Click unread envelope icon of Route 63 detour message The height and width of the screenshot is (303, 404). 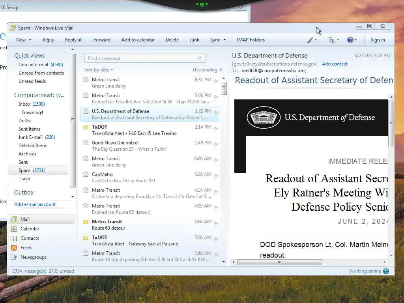(x=86, y=222)
